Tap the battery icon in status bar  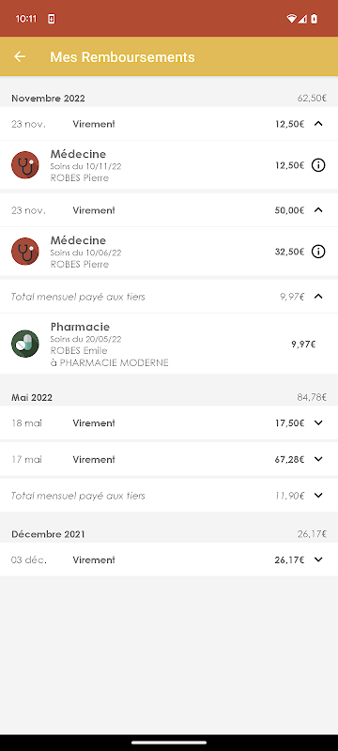(315, 19)
